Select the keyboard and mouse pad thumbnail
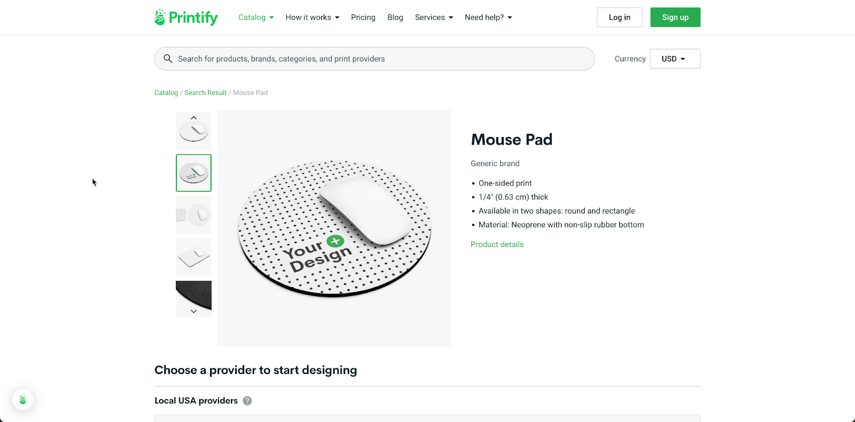The image size is (855, 422). [193, 215]
